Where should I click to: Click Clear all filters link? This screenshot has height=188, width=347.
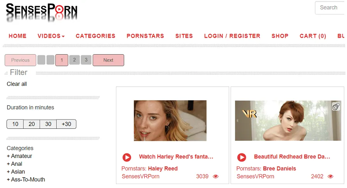(x=17, y=84)
